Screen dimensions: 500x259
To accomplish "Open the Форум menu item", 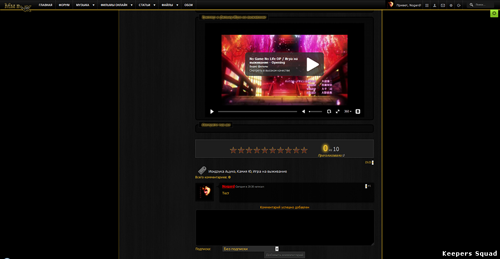I will 64,5.
